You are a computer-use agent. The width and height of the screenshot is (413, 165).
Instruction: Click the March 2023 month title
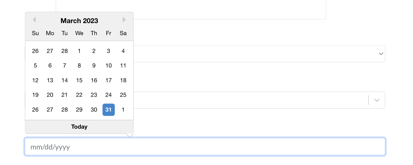(x=79, y=21)
